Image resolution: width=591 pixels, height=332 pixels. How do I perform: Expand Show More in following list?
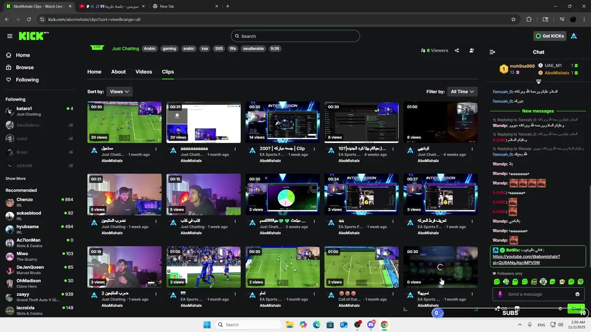coord(16,178)
